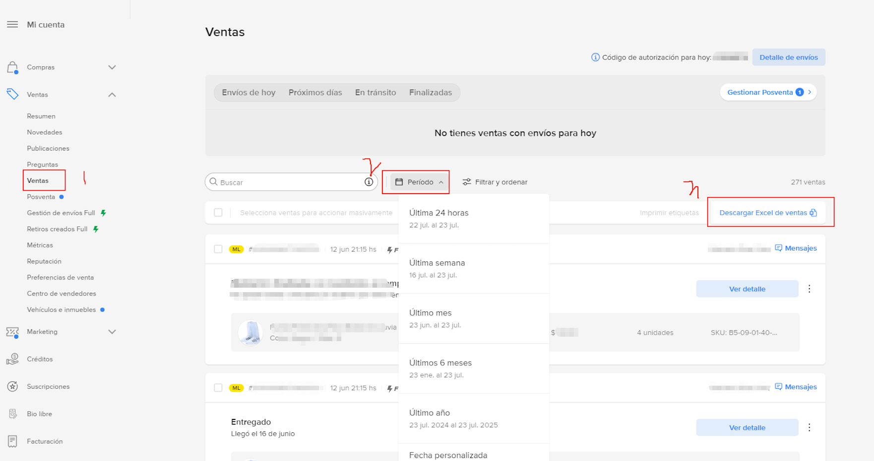
Task: Tick the second sale's checkbox
Action: tap(218, 388)
